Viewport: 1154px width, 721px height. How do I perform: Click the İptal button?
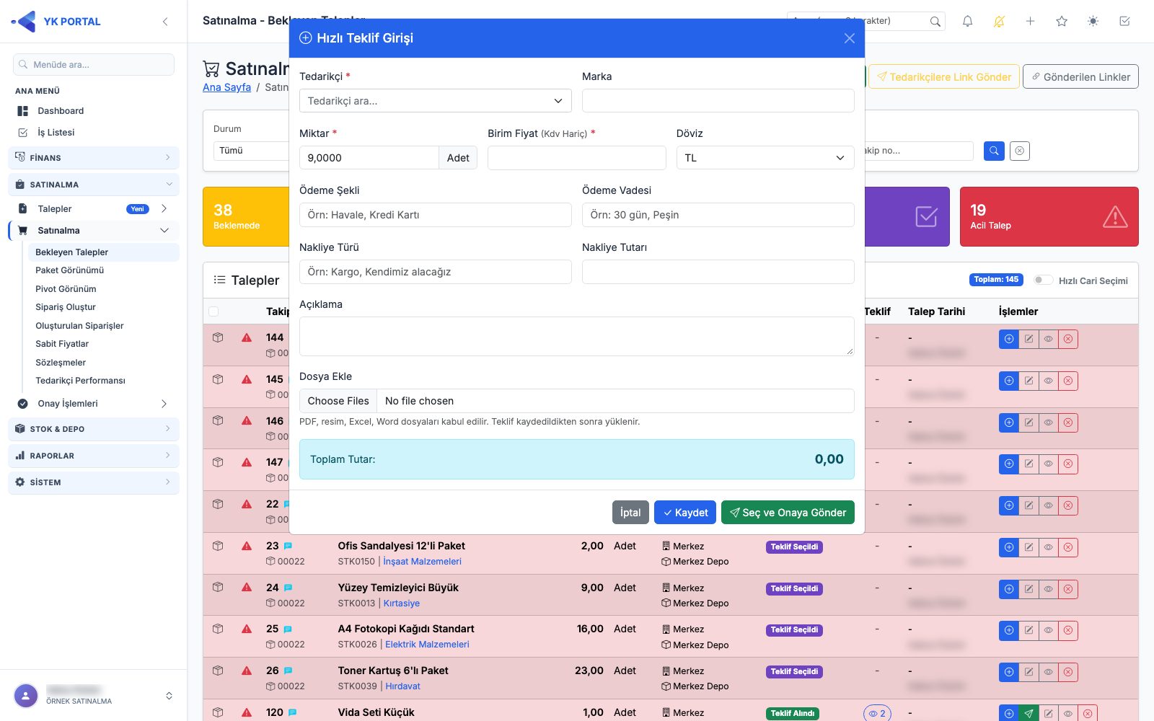pyautogui.click(x=630, y=513)
